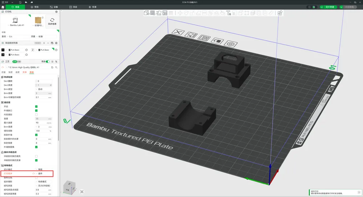Select the Text shape tool in toolbar
The width and height of the screenshot is (363, 197).
228,13
